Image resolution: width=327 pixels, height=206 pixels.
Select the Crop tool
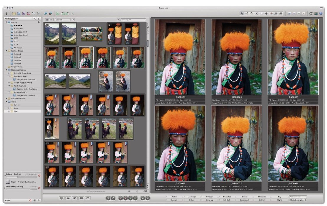coord(261,14)
